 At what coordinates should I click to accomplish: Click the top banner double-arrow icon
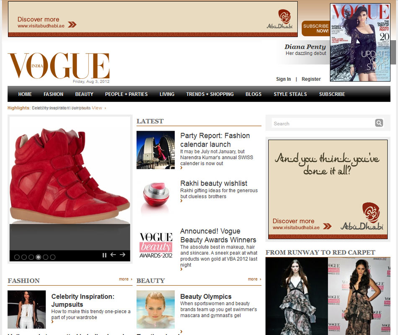click(72, 24)
